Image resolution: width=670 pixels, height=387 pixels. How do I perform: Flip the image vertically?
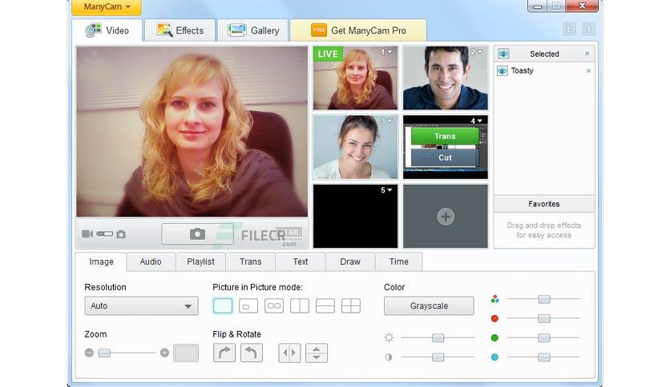pyautogui.click(x=317, y=353)
